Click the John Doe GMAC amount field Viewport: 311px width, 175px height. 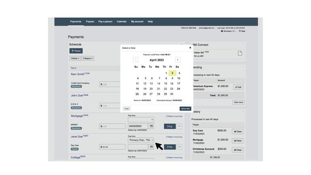pyautogui.click(x=110, y=106)
